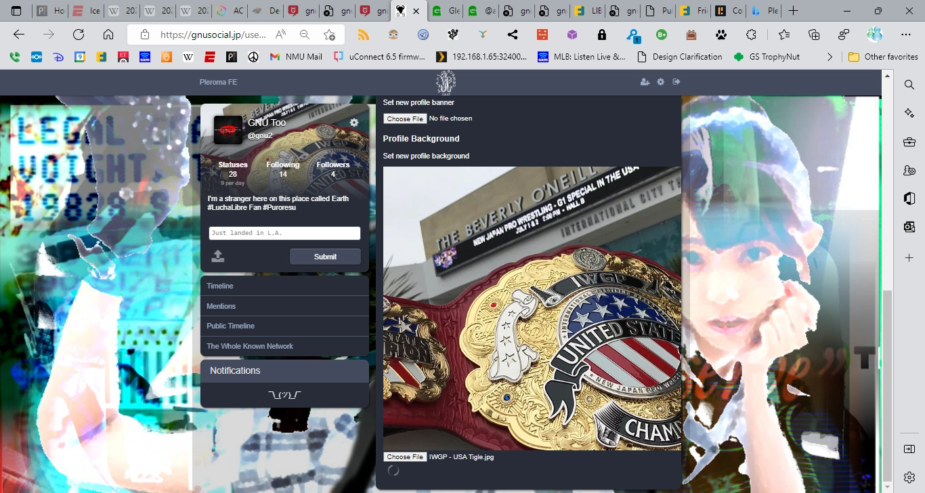The image size is (925, 493).
Task: Click the Read aloud icon in address bar
Action: pyautogui.click(x=281, y=35)
